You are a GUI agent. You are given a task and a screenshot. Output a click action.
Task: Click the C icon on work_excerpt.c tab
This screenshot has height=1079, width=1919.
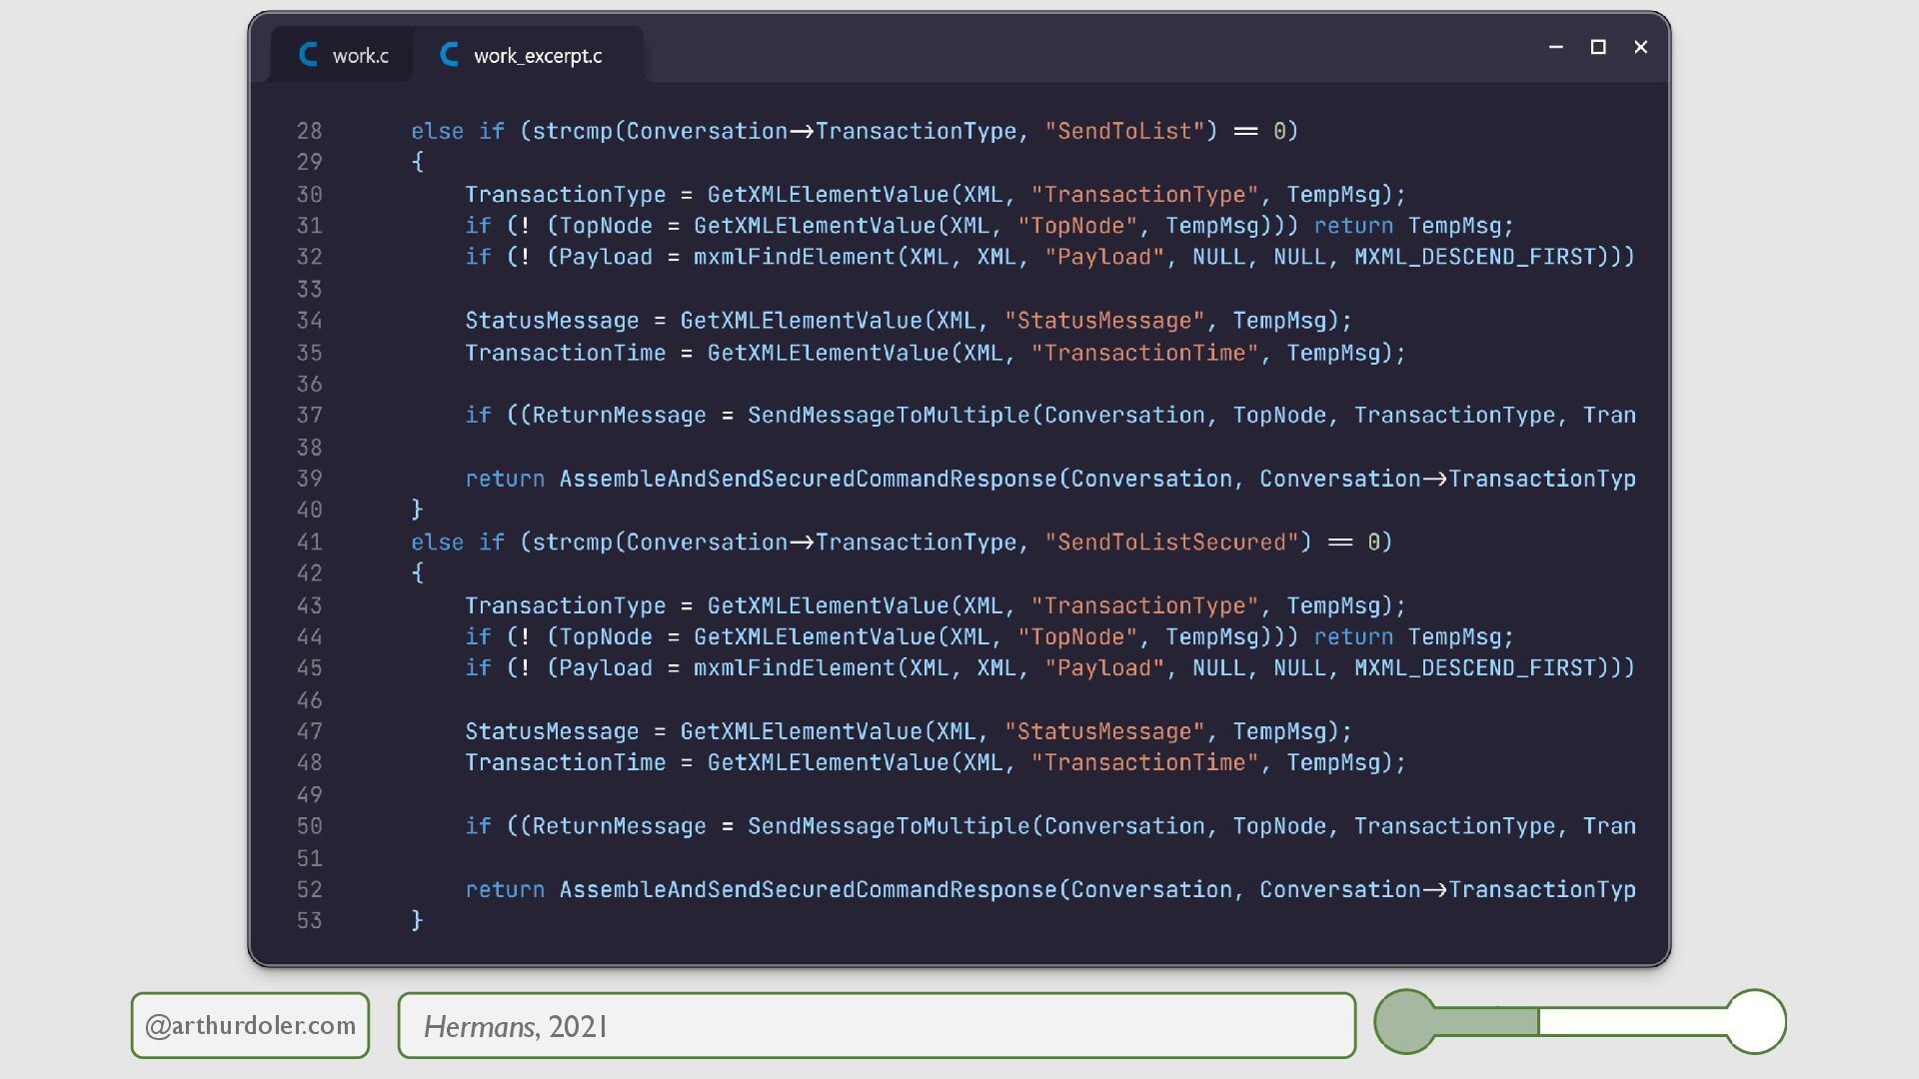(x=450, y=55)
